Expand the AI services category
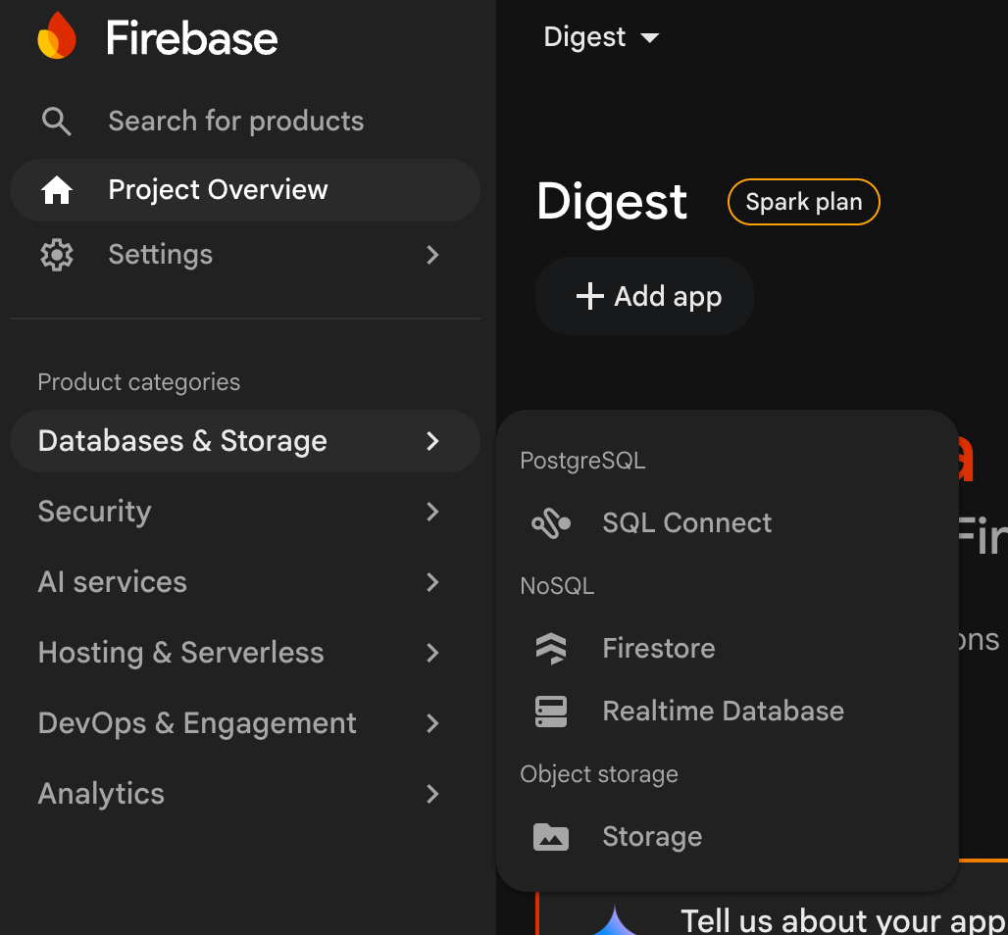 (x=245, y=582)
